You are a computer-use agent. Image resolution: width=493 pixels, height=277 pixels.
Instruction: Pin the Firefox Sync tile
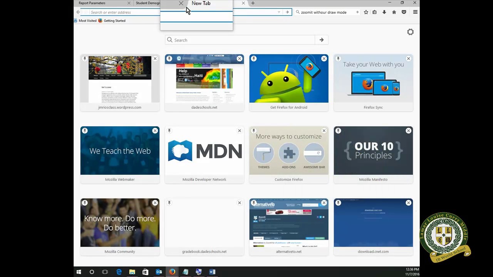point(338,58)
